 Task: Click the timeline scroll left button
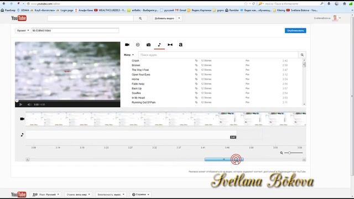coord(28,160)
